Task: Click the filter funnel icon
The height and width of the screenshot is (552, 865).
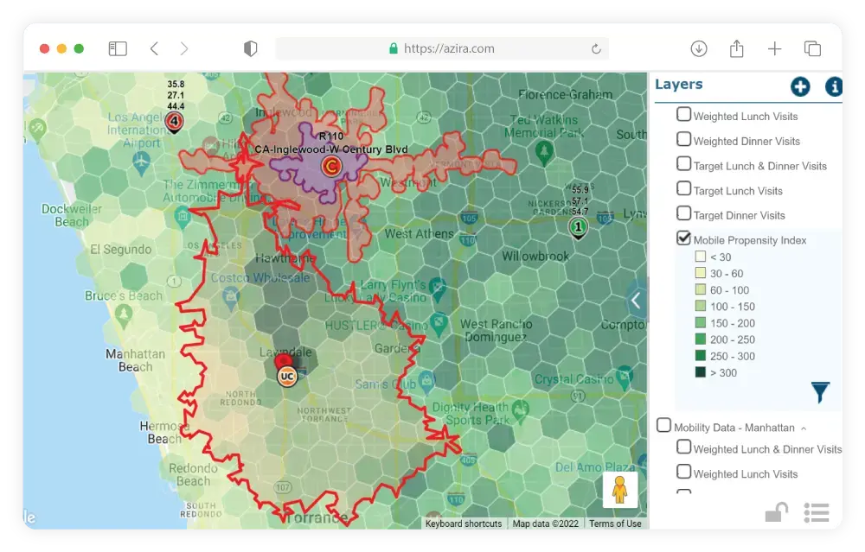Action: pos(820,392)
